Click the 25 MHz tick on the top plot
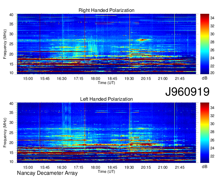Image resolution: width=218 pixels, height=177 pixels. (x=12, y=44)
